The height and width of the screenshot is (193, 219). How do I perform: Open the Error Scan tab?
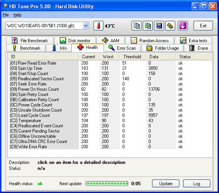[x=122, y=48]
